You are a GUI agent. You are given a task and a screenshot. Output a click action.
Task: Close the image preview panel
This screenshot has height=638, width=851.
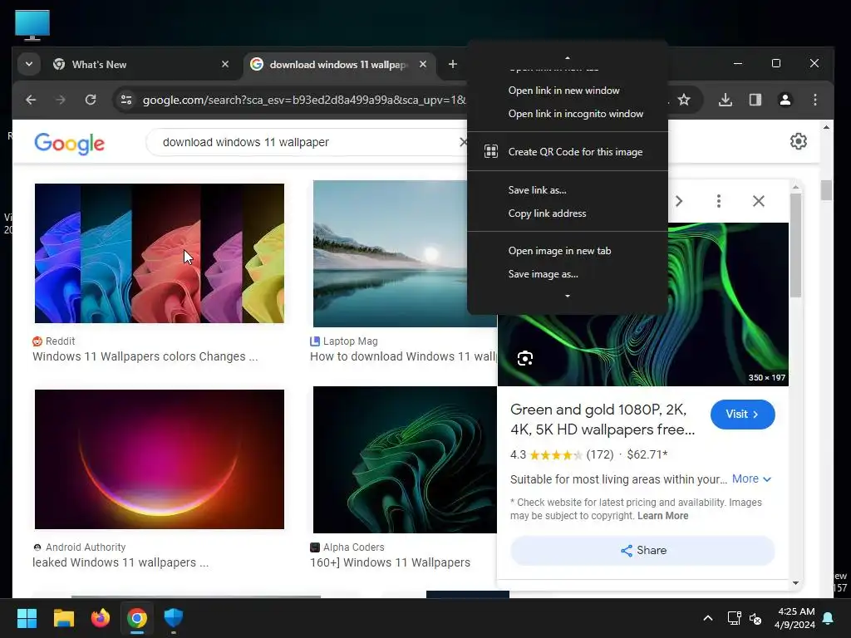(759, 201)
